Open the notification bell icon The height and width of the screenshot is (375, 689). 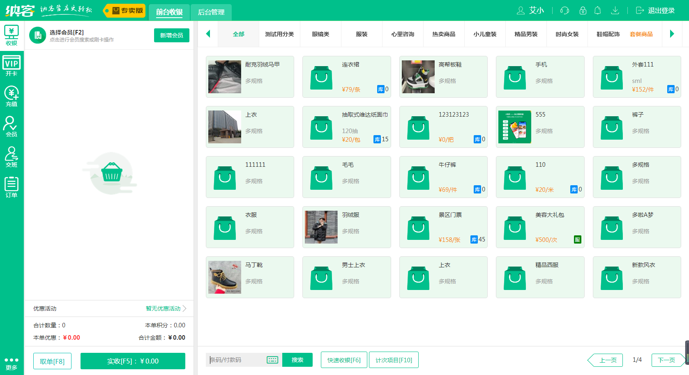click(x=598, y=11)
